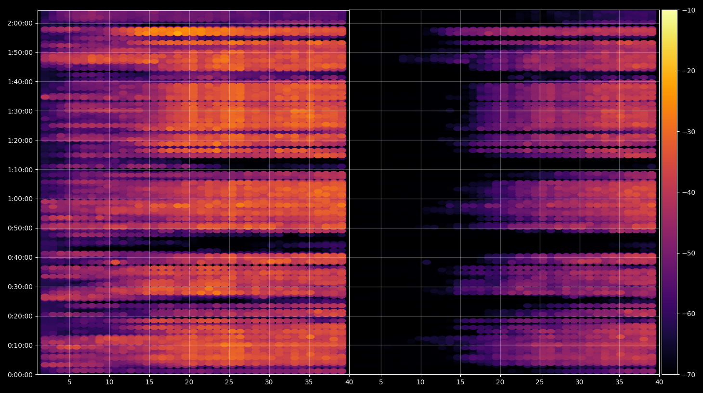Click the −50 colorbar label

[x=689, y=253]
